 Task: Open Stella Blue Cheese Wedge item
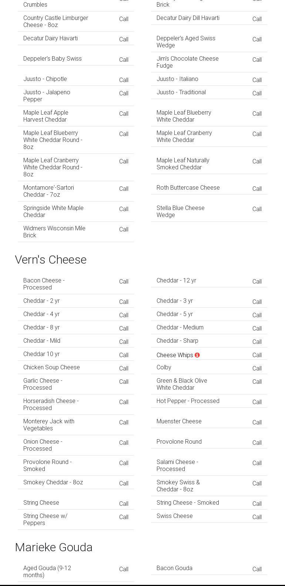(180, 211)
